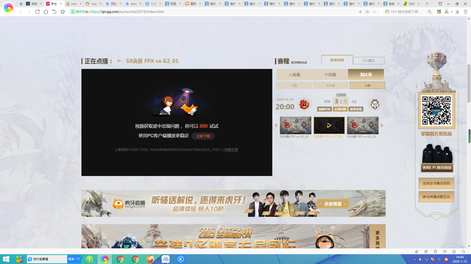Open the green 360 browser taskbar icon

89,259
